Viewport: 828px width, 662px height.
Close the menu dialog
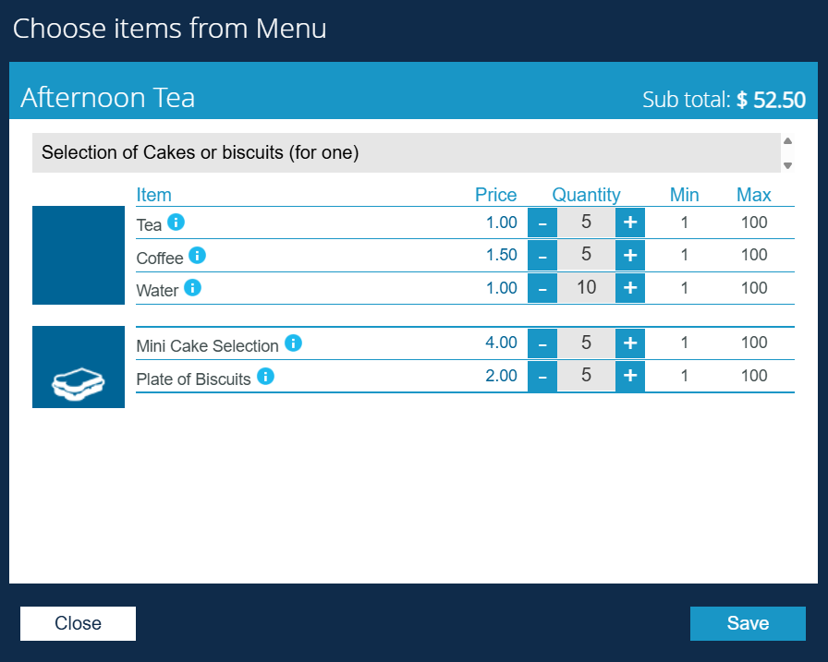pos(78,623)
